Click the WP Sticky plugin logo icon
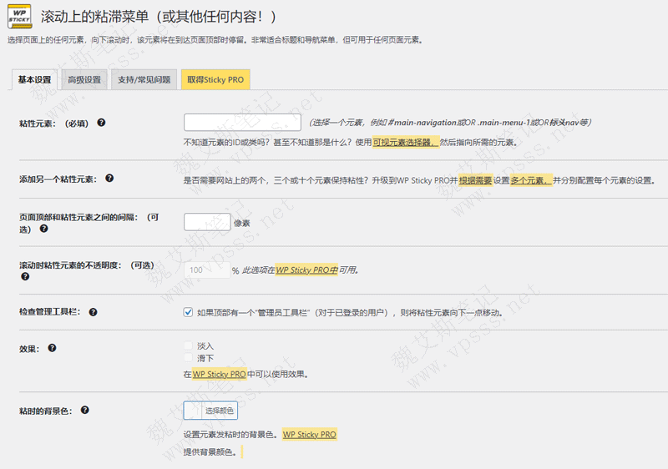 19,17
